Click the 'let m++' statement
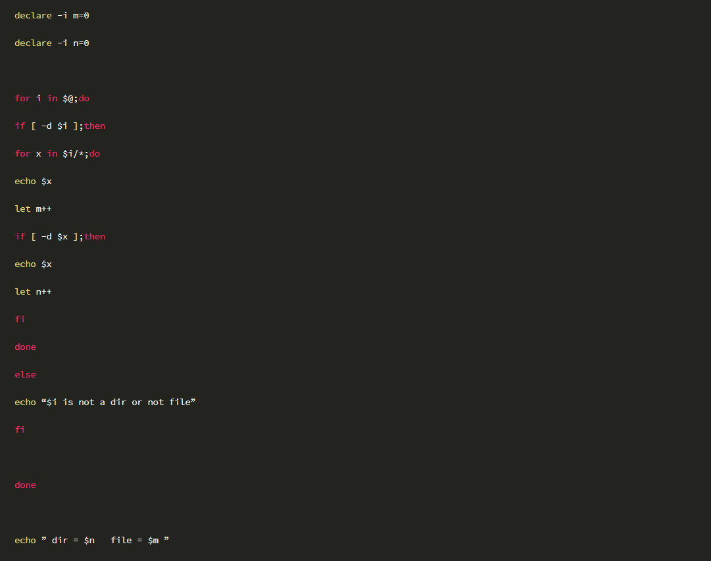Image resolution: width=711 pixels, height=561 pixels. point(33,209)
